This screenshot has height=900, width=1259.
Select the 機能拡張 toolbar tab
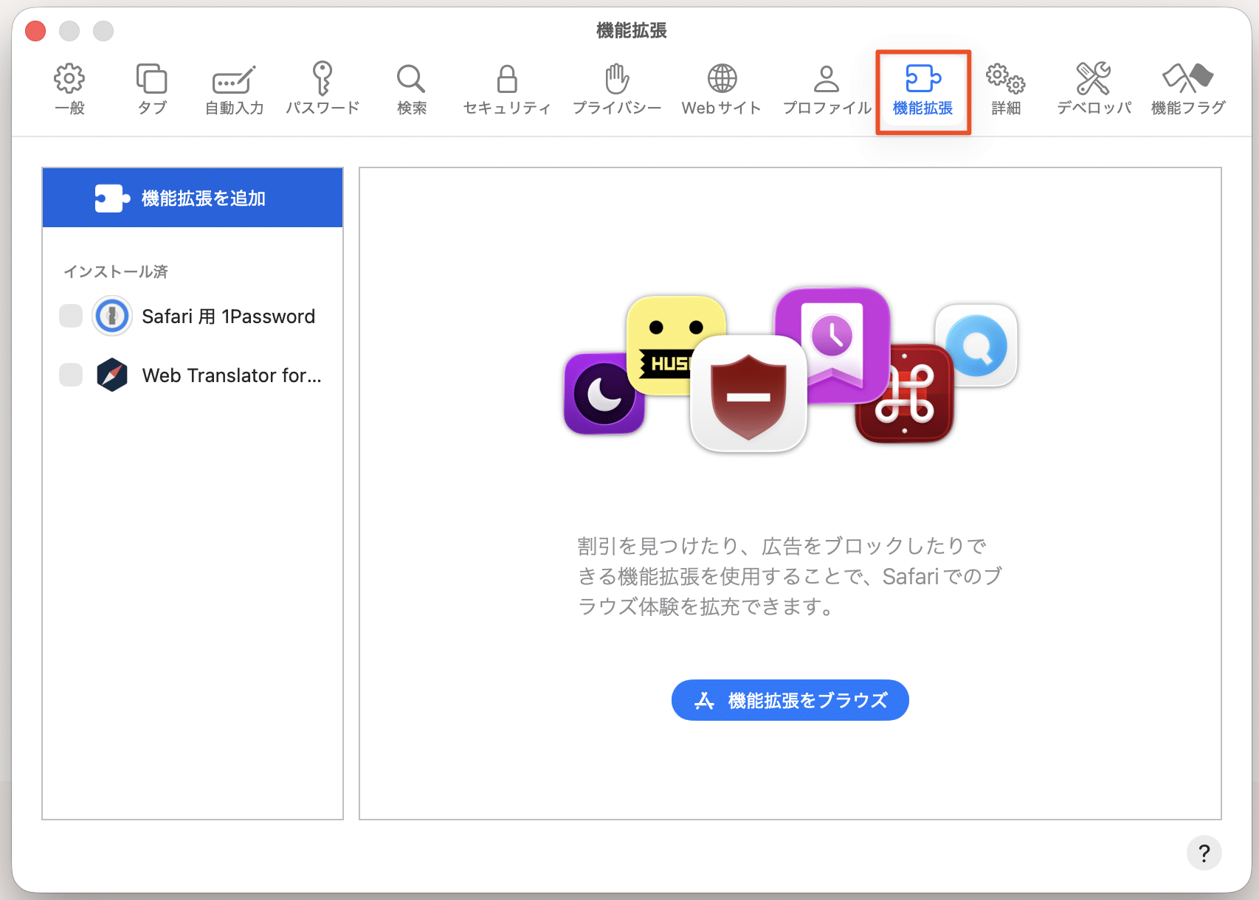923,91
